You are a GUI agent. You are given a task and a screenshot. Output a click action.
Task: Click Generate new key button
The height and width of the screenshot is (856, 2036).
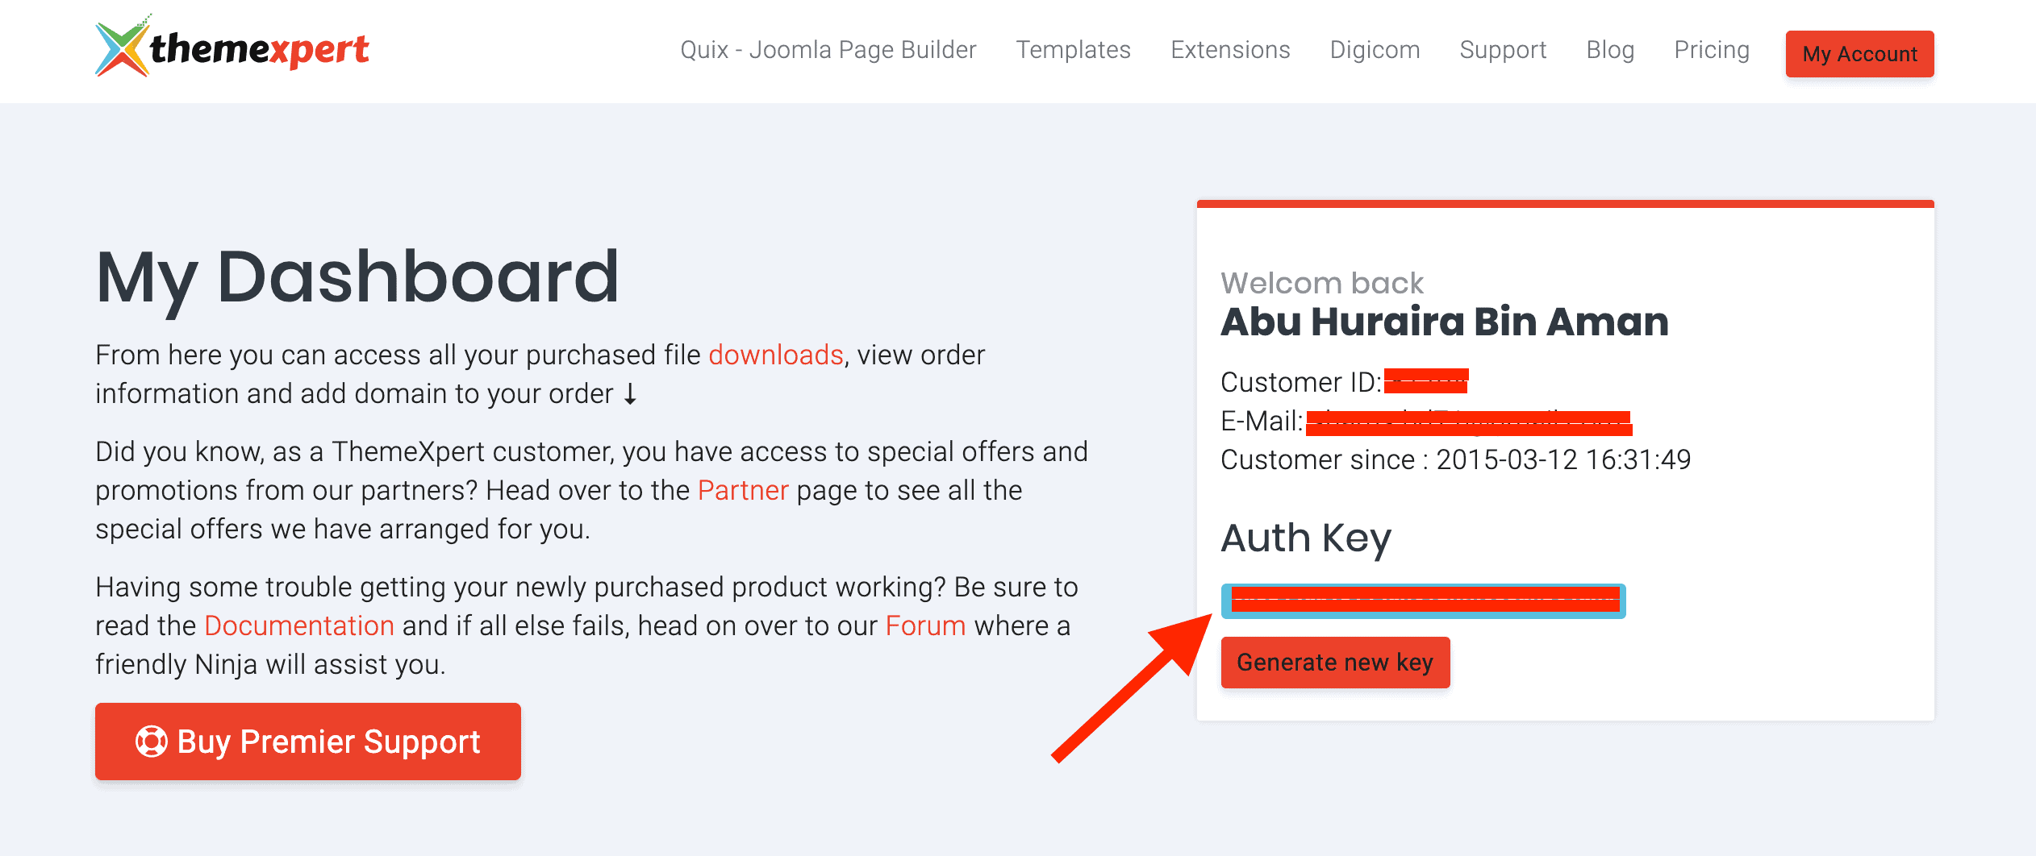[1335, 663]
